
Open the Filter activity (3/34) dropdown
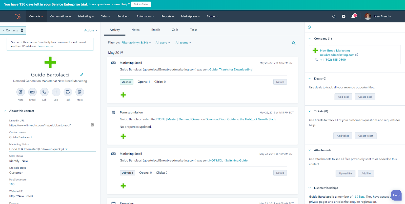coord(136,43)
